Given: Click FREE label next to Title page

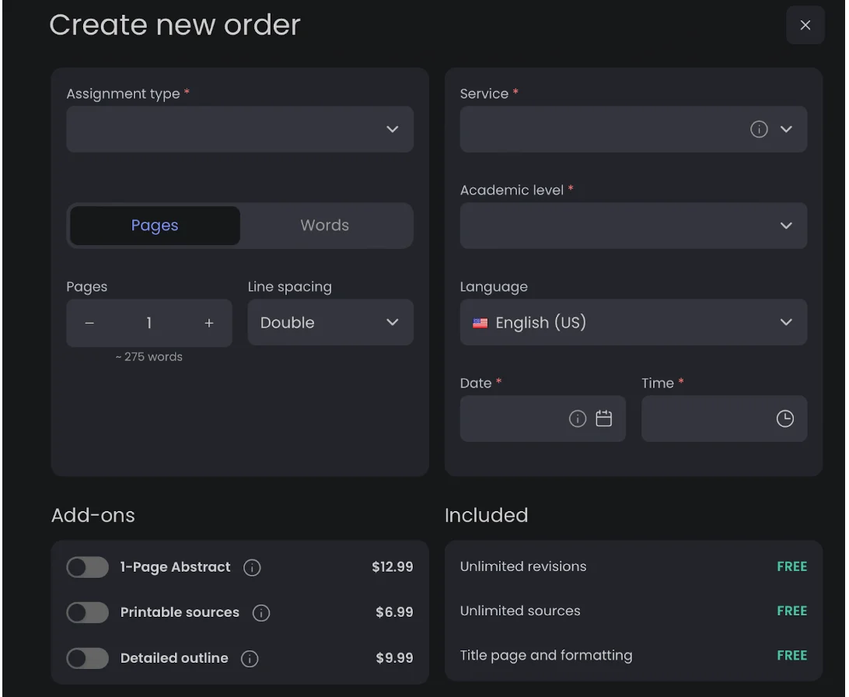Looking at the screenshot, I should click(x=792, y=655).
